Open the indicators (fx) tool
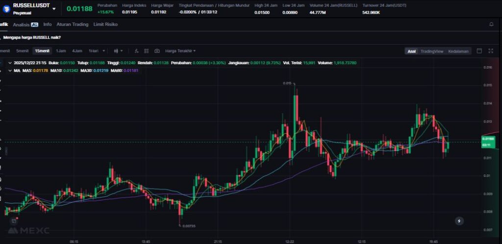 pos(136,51)
